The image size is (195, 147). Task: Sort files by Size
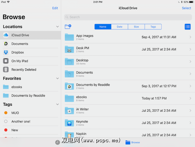tap(136, 27)
